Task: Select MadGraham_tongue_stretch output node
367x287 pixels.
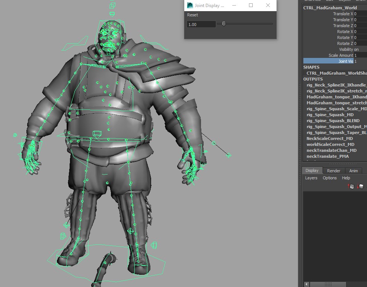Action: pyautogui.click(x=336, y=103)
